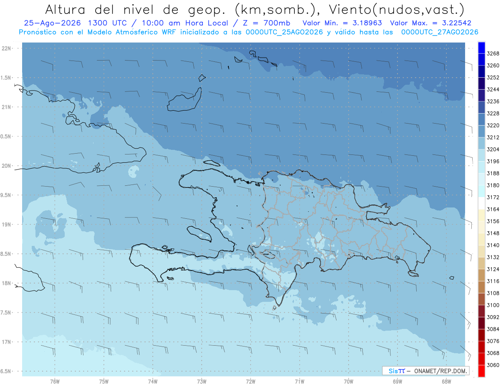Select the "Valor Min. = 3.18963" text

coord(342,23)
